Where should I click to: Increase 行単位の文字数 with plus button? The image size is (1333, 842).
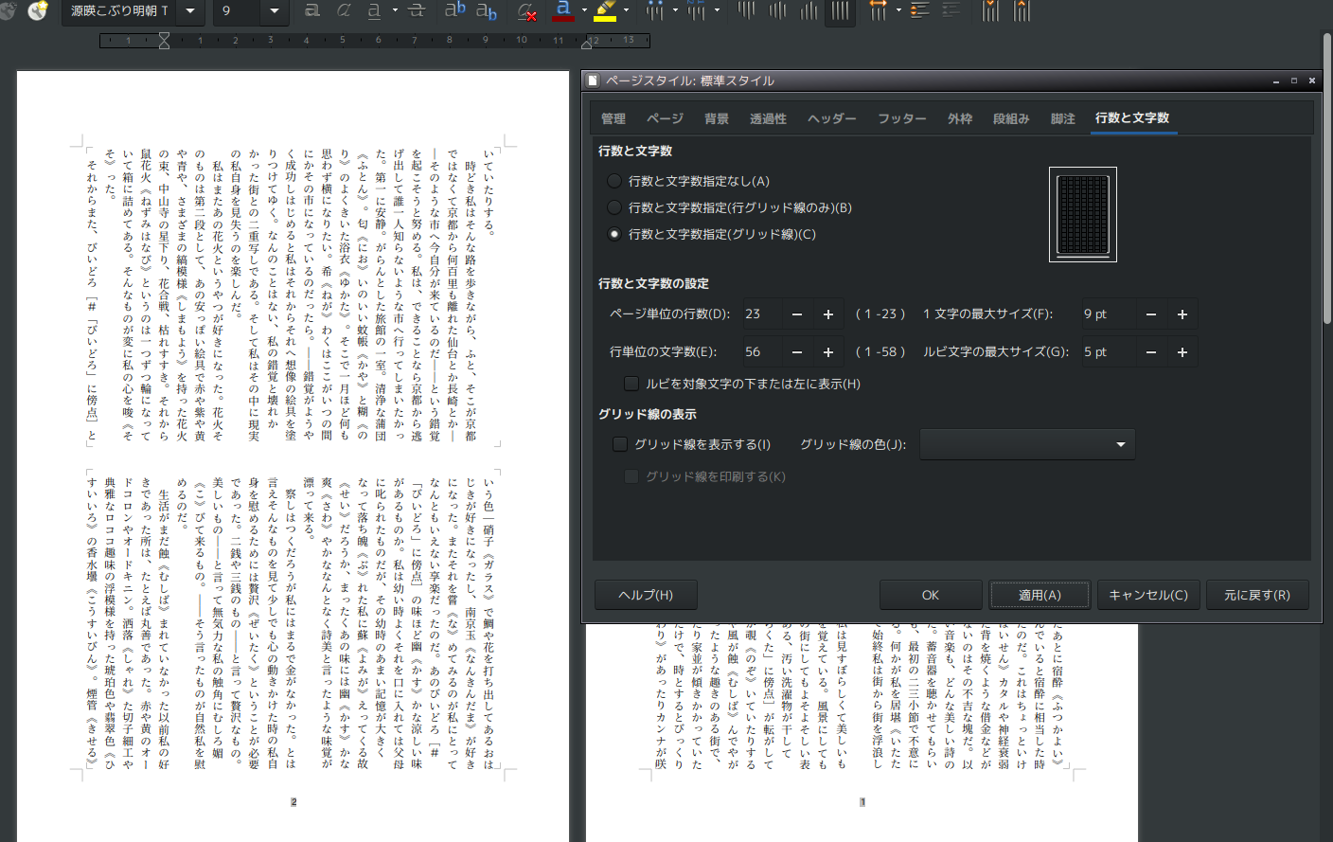(828, 352)
